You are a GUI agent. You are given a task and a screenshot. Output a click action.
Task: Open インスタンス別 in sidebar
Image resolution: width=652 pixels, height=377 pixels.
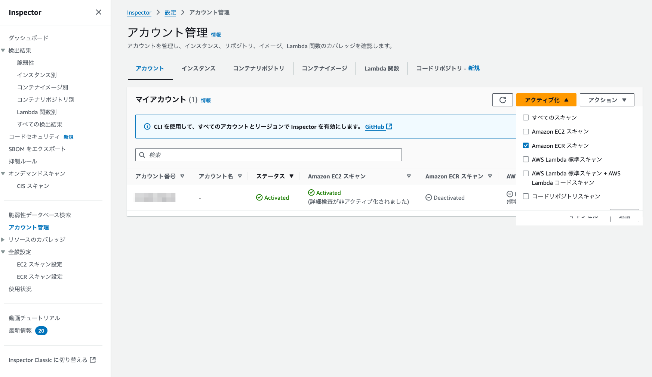click(37, 75)
